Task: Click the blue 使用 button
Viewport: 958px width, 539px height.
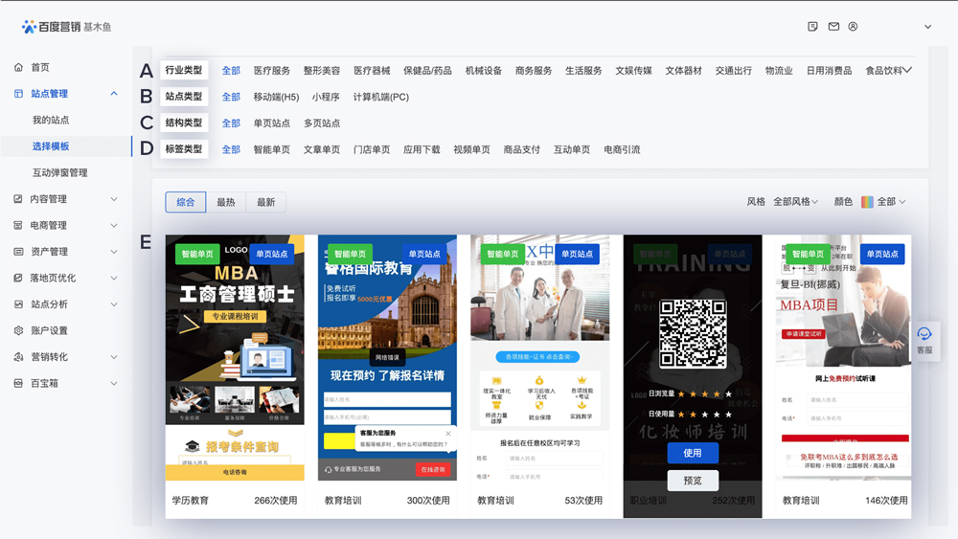Action: [693, 453]
